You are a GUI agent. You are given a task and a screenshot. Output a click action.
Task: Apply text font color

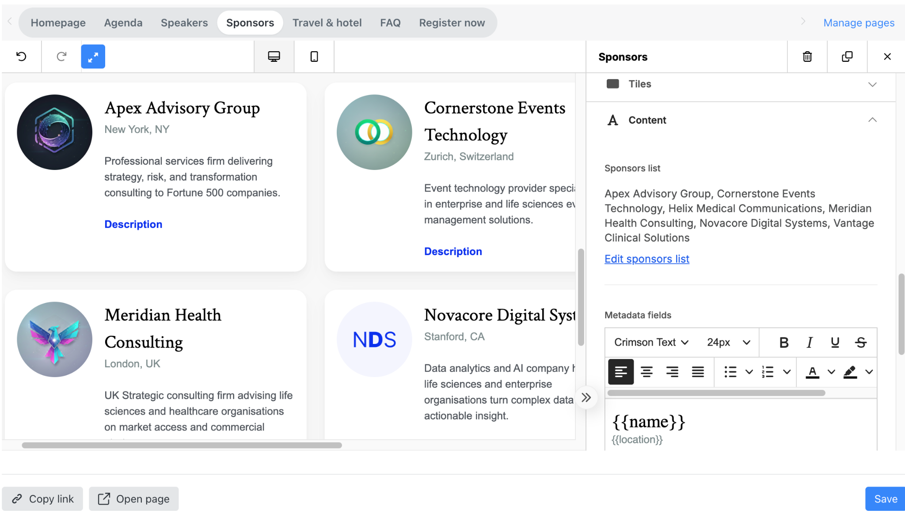812,372
